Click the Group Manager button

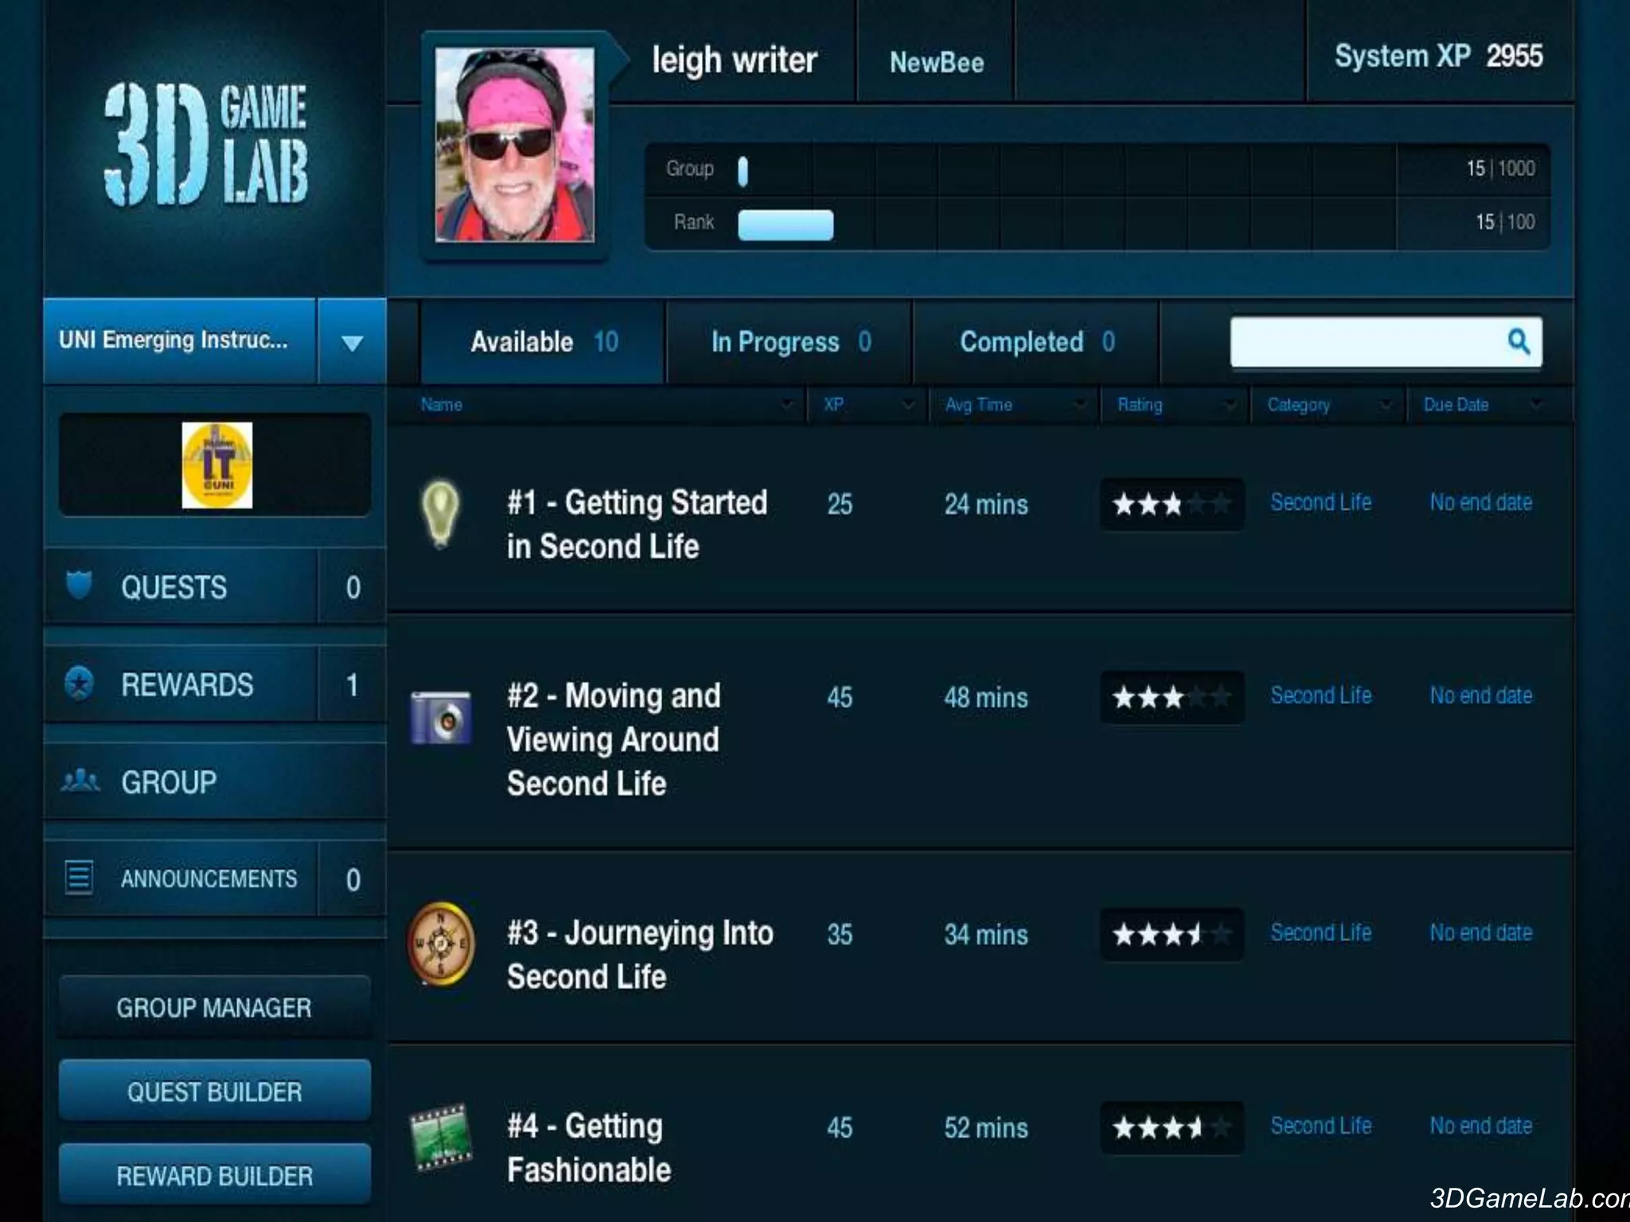pos(215,1007)
